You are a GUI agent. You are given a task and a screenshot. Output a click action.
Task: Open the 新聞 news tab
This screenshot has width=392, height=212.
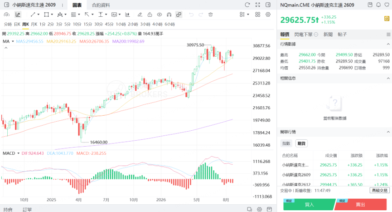pyautogui.click(x=328, y=35)
